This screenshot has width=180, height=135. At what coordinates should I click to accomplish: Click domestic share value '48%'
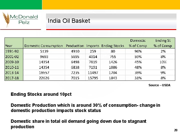pos(138,67)
